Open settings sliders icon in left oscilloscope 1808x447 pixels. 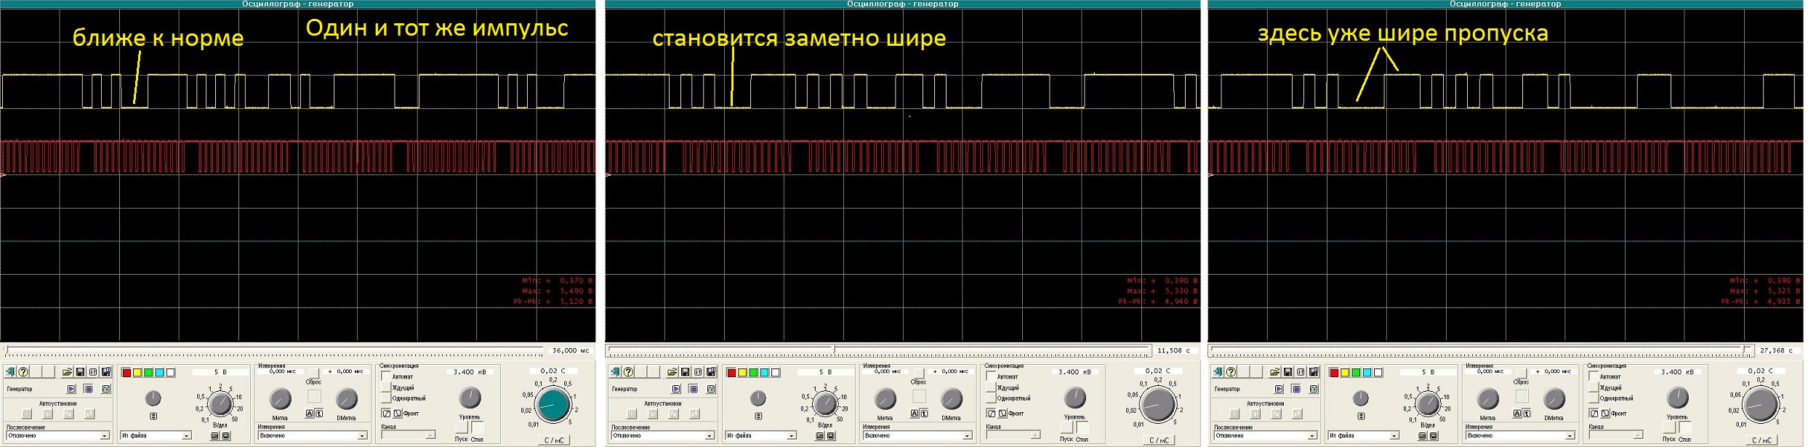[93, 372]
